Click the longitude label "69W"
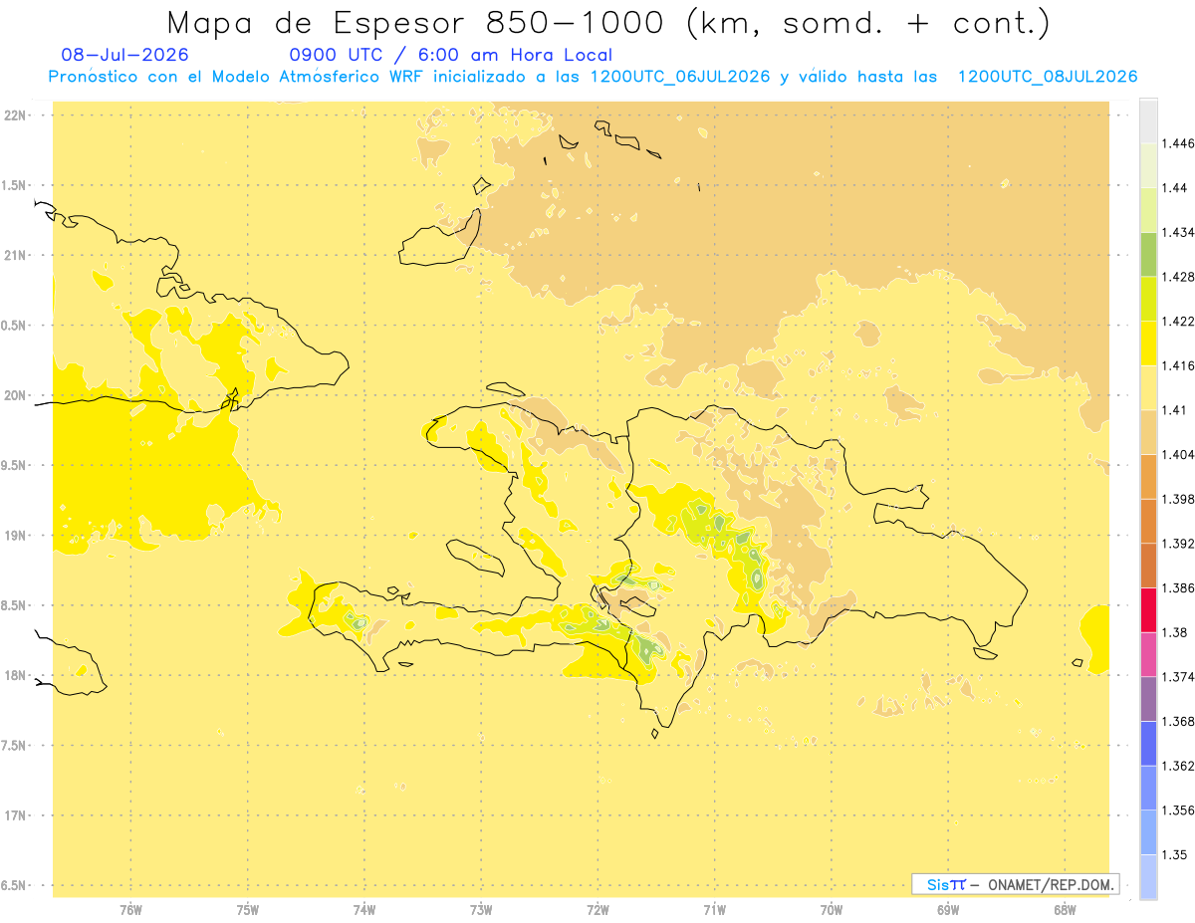Viewport: 1195px width, 923px height. [x=948, y=911]
